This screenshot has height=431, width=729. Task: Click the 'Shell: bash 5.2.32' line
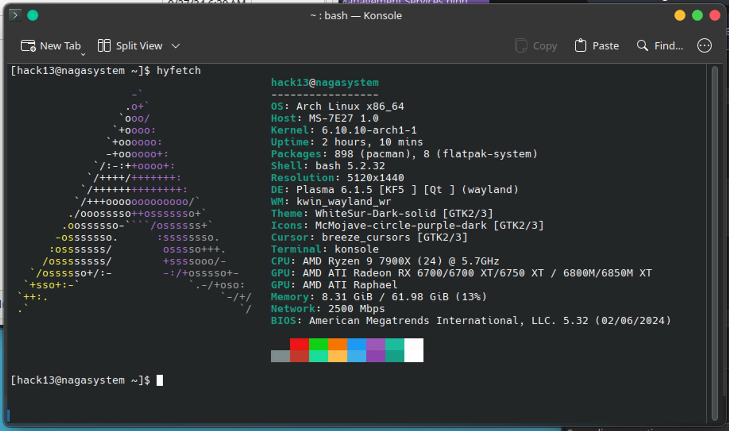coord(328,166)
